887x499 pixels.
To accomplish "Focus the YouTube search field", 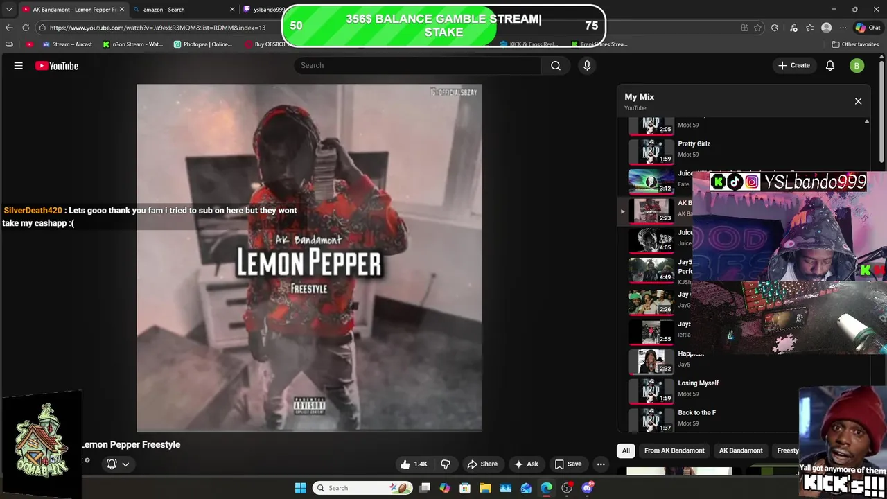I will [417, 65].
